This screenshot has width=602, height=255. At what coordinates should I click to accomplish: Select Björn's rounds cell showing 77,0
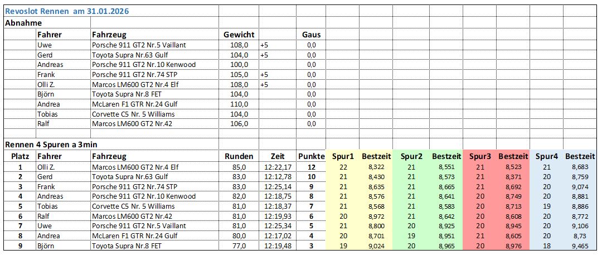pyautogui.click(x=239, y=246)
